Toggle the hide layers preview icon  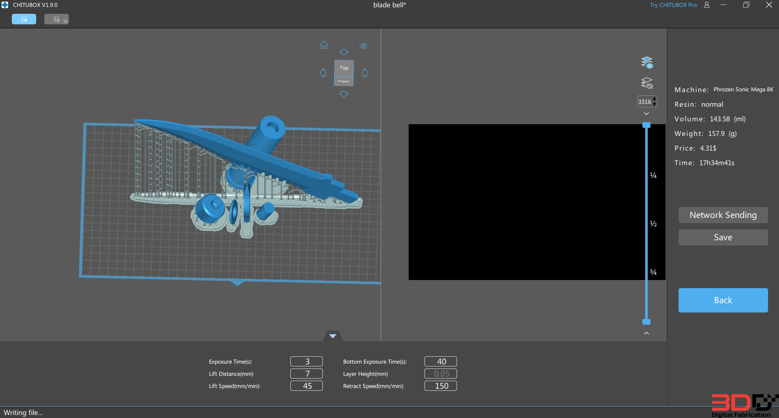(646, 83)
